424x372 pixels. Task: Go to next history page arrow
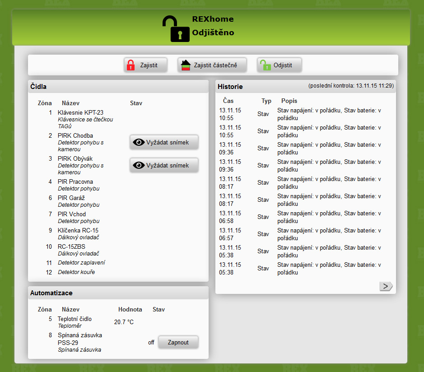pyautogui.click(x=386, y=286)
